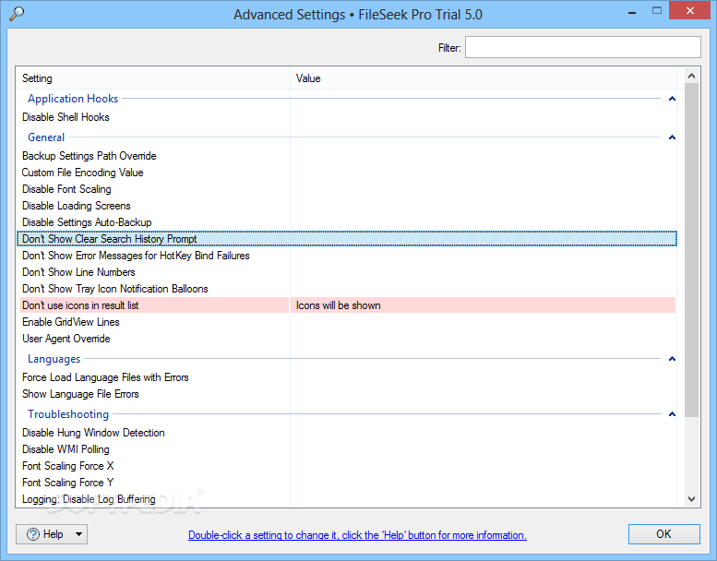
Task: Click the scrollbar down arrow
Action: click(691, 499)
